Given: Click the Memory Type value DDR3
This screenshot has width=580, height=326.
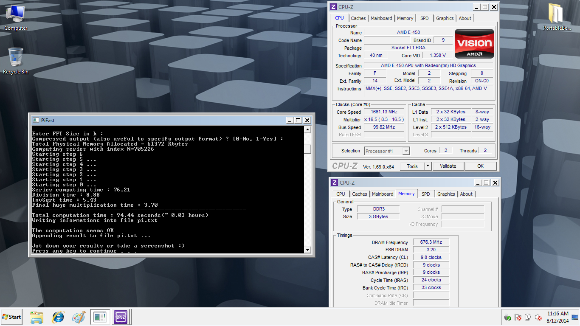Looking at the screenshot, I should [x=378, y=209].
